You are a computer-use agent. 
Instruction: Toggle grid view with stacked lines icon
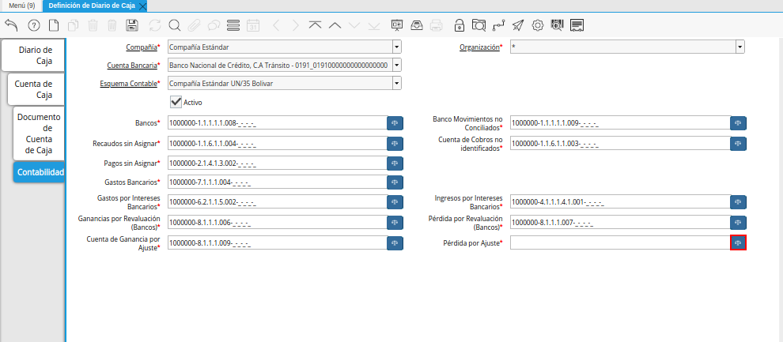pyautogui.click(x=233, y=25)
